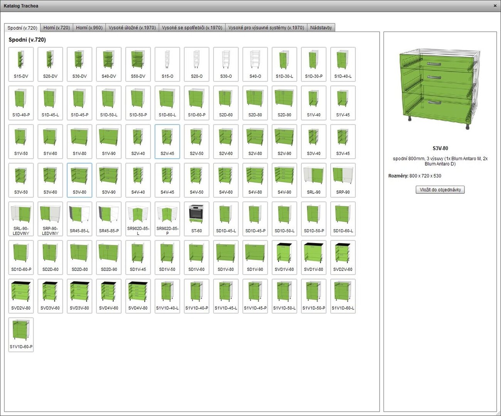
Task: Select the SRL-90 corner cabinet
Action: 314,180
